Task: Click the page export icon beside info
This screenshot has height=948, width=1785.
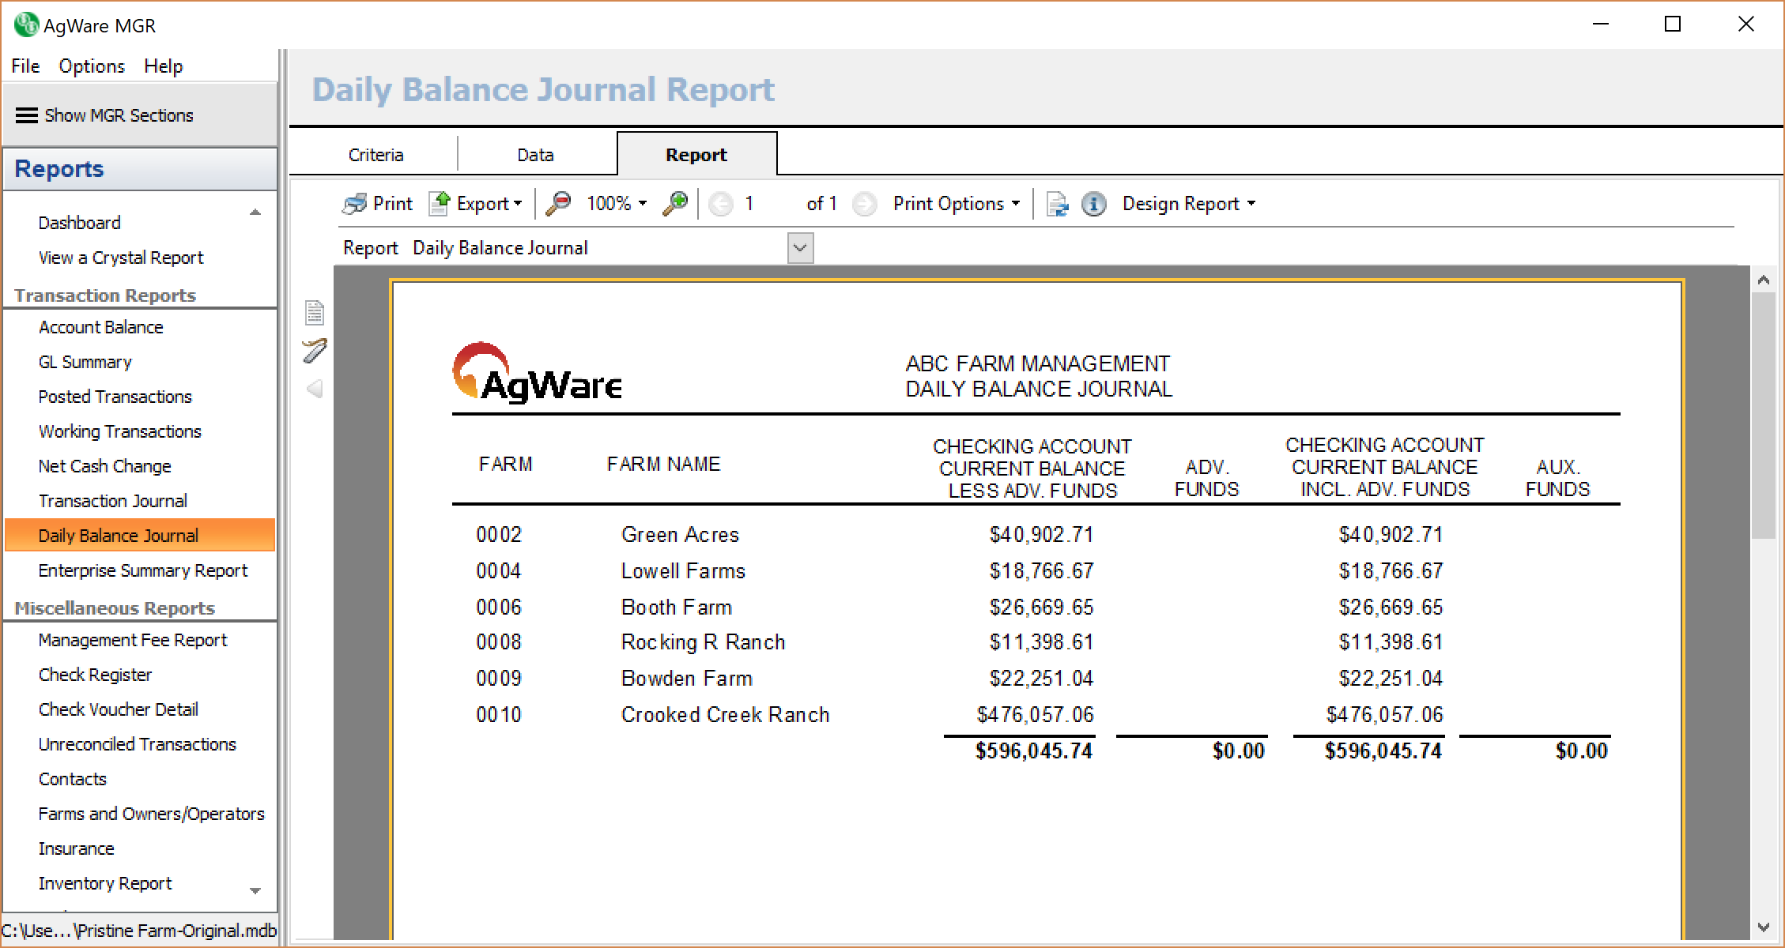Action: click(x=1057, y=204)
